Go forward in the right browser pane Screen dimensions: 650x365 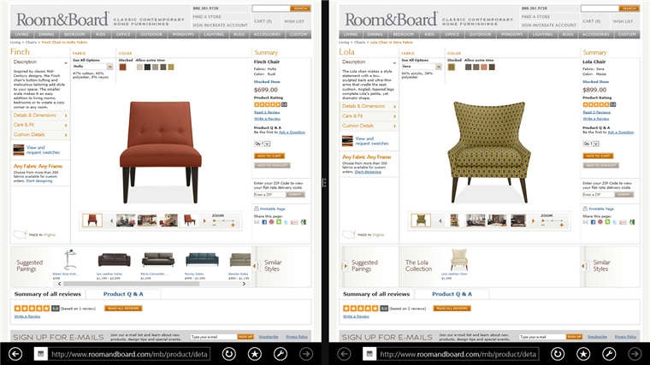click(635, 354)
